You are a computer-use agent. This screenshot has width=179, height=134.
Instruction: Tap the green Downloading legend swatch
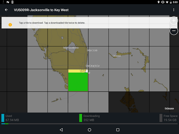[x=81, y=118]
